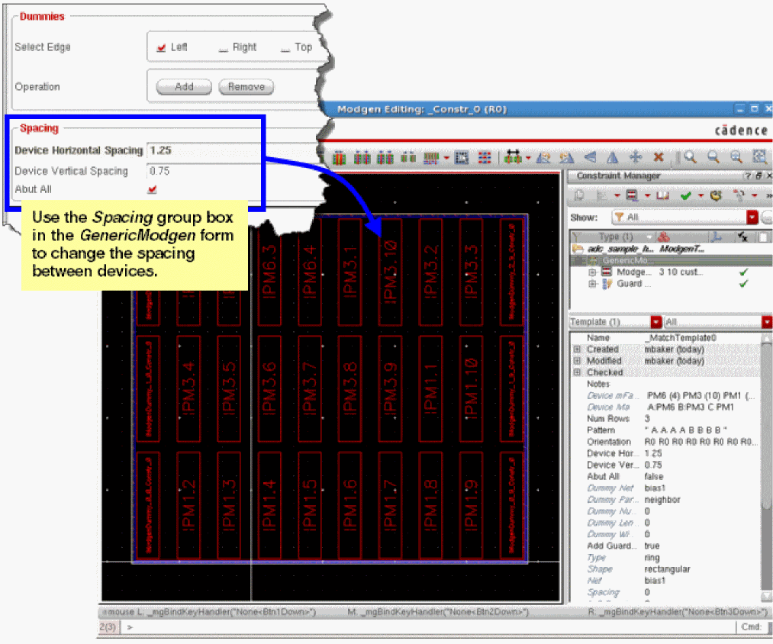Click the Remove button under Dummies Operation
773x644 pixels.
pos(246,87)
